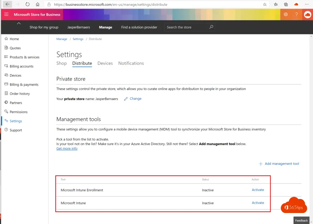Image resolution: width=313 pixels, height=224 pixels.
Task: Open the Get more info link
Action: pyautogui.click(x=67, y=149)
